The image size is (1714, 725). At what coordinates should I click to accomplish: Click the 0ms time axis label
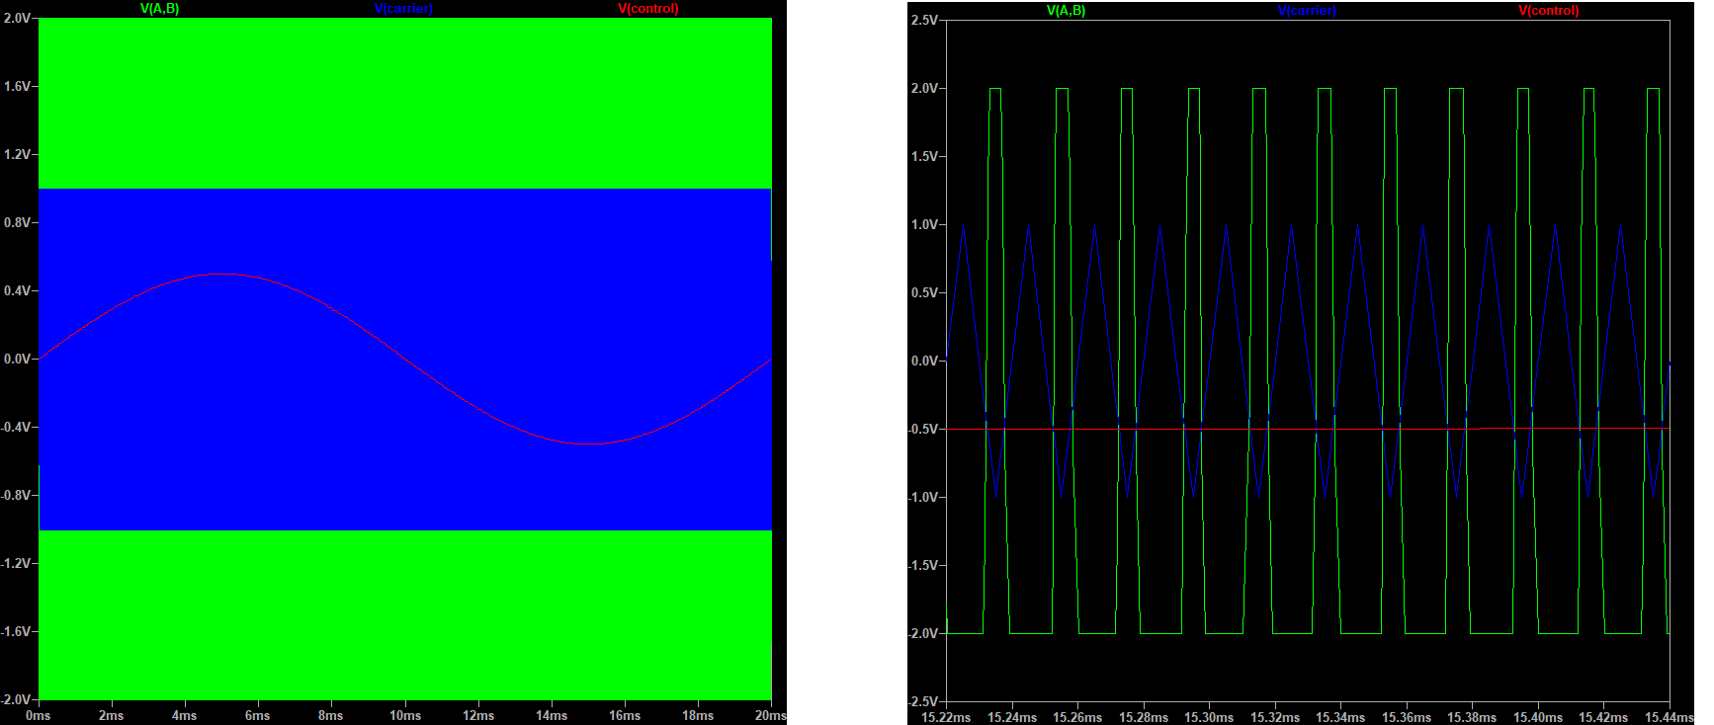pos(38,715)
